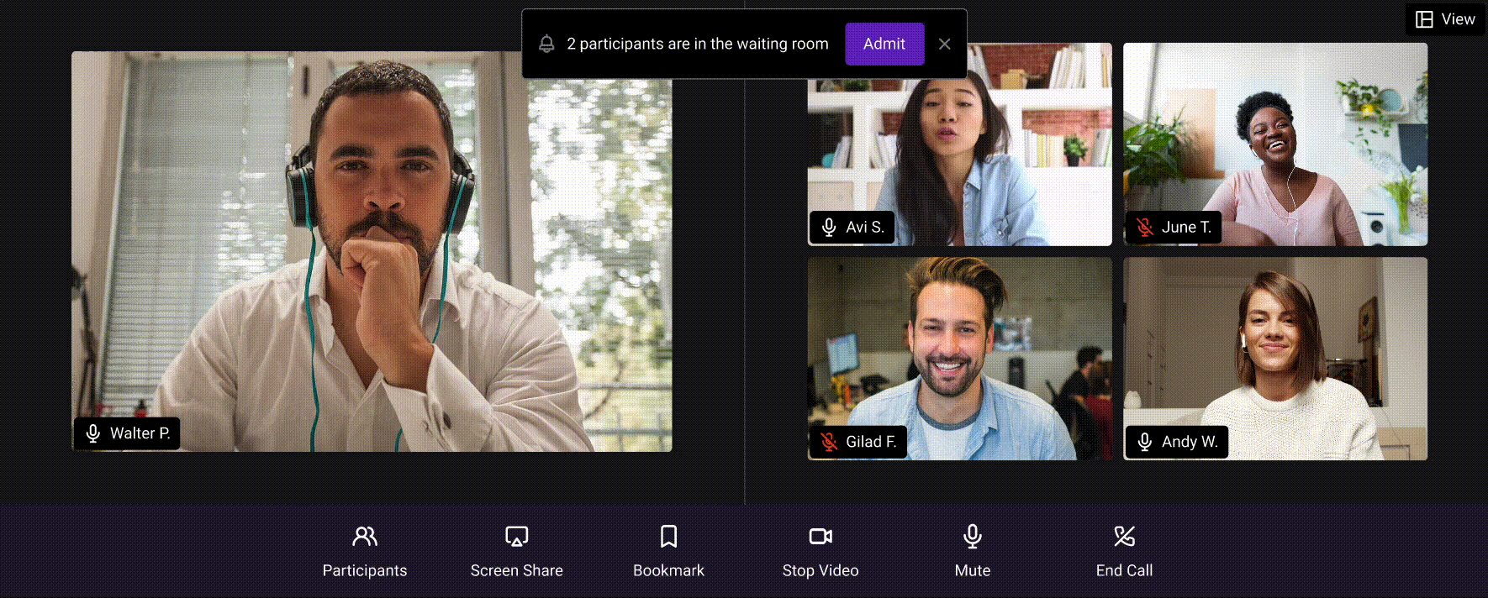This screenshot has height=598, width=1488.
Task: Click the "Andy W." name label
Action: pos(1190,442)
